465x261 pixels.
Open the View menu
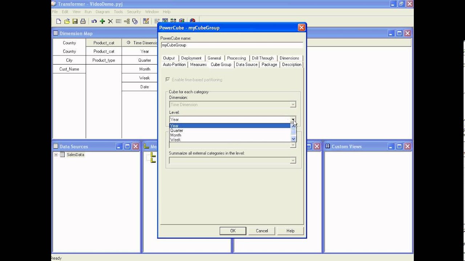pyautogui.click(x=76, y=12)
